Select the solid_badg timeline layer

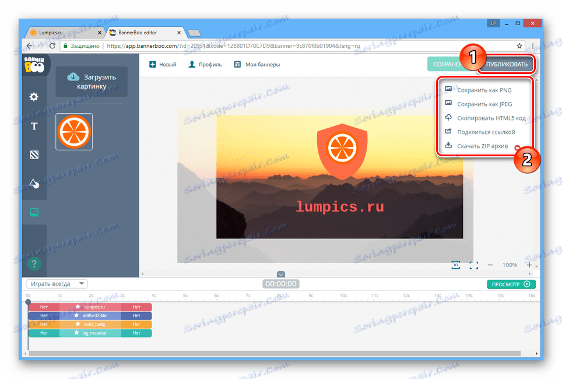pos(90,324)
